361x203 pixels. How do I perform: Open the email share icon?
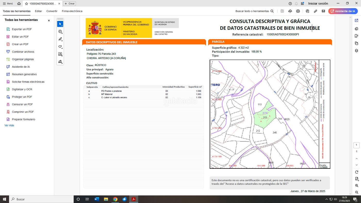(x=323, y=11)
